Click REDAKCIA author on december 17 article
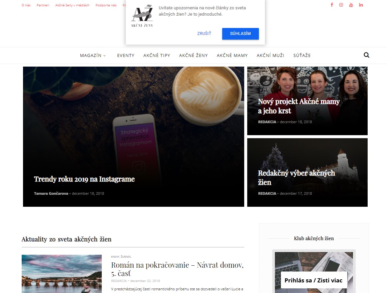The height and width of the screenshot is (293, 387). [x=267, y=193]
